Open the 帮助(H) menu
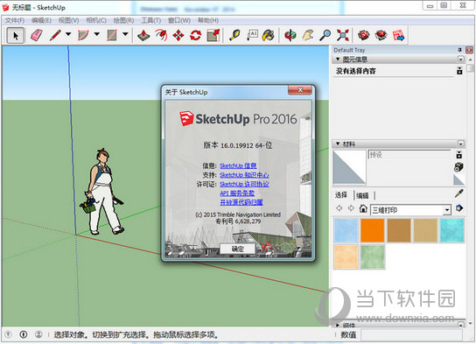Image resolution: width=476 pixels, height=344 pixels. click(208, 20)
